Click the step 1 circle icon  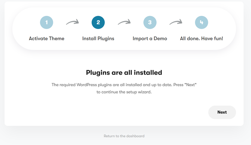point(46,22)
